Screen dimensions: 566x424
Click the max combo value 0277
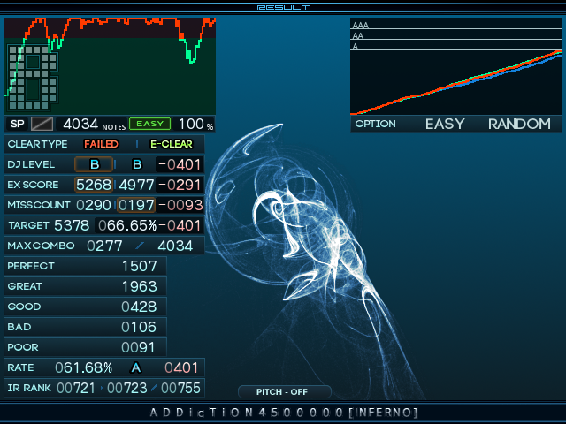(104, 246)
